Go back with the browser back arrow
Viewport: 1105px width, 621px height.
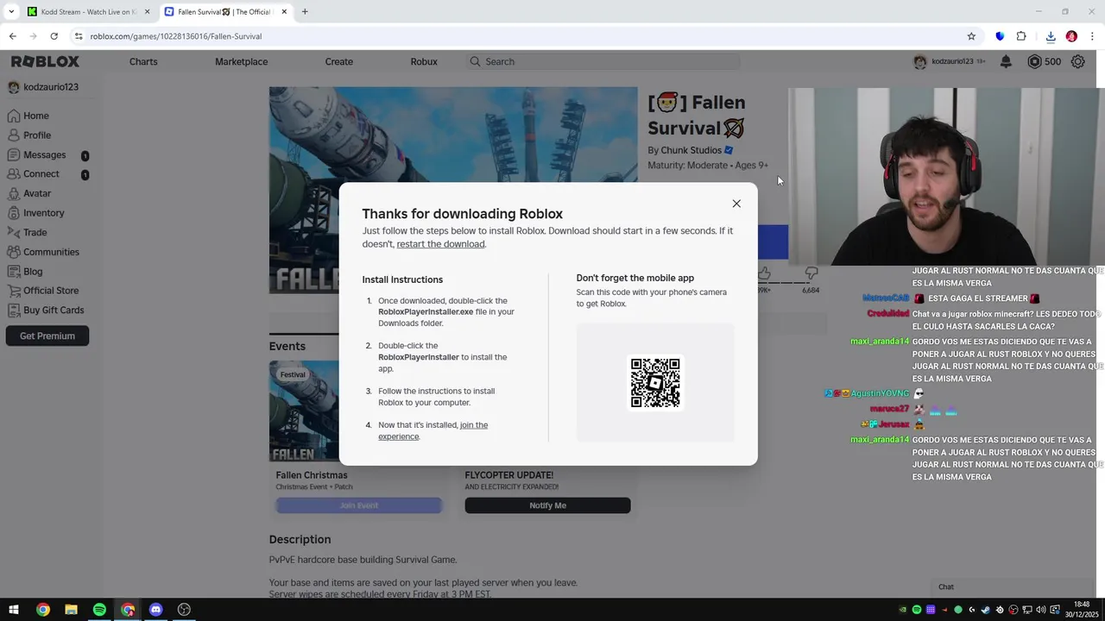13,36
